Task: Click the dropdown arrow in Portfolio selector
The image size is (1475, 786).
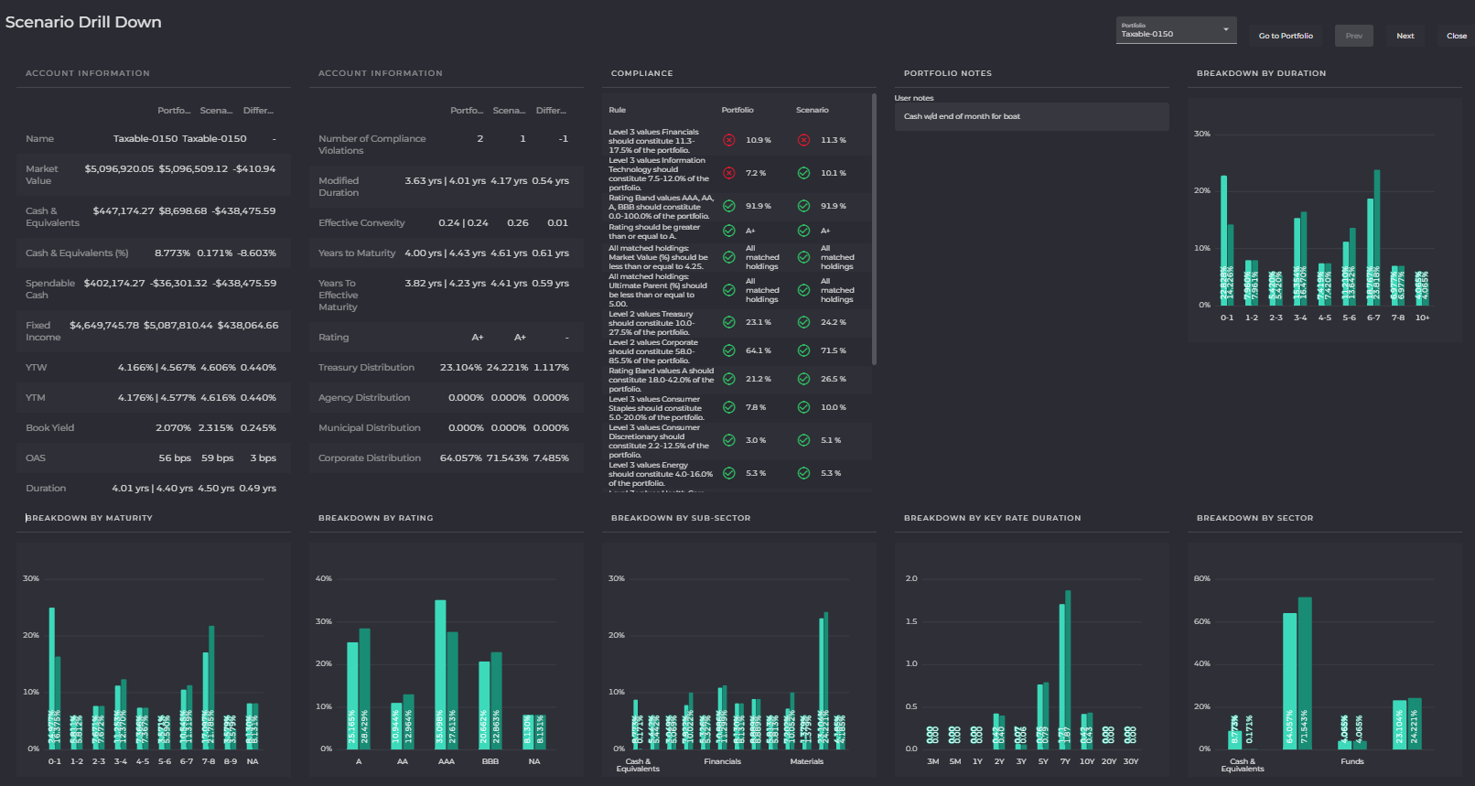Action: (x=1226, y=30)
